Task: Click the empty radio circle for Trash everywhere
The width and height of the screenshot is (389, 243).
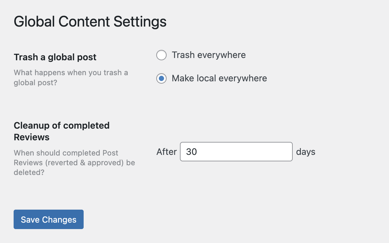Action: tap(161, 55)
